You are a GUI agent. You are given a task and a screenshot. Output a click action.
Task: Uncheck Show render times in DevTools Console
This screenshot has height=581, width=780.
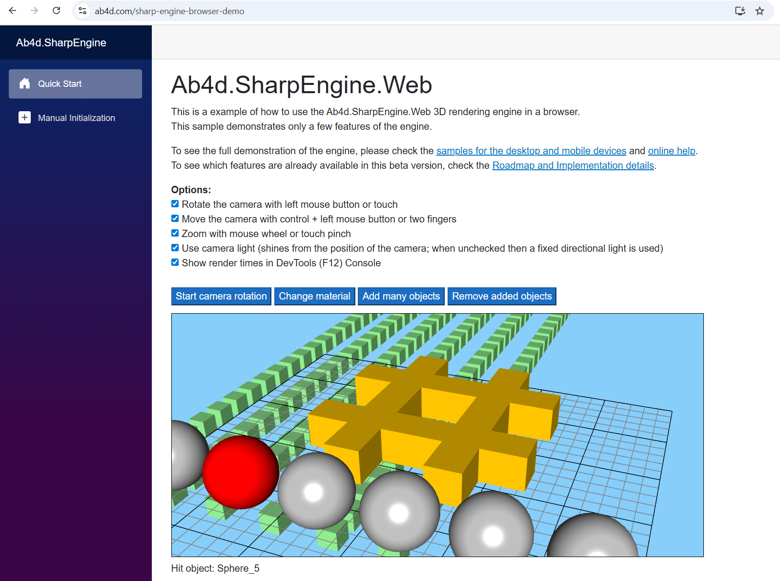[x=175, y=262]
